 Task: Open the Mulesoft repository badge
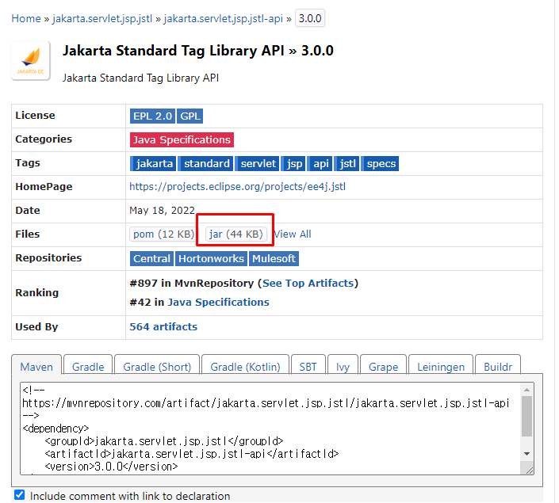pyautogui.click(x=274, y=258)
